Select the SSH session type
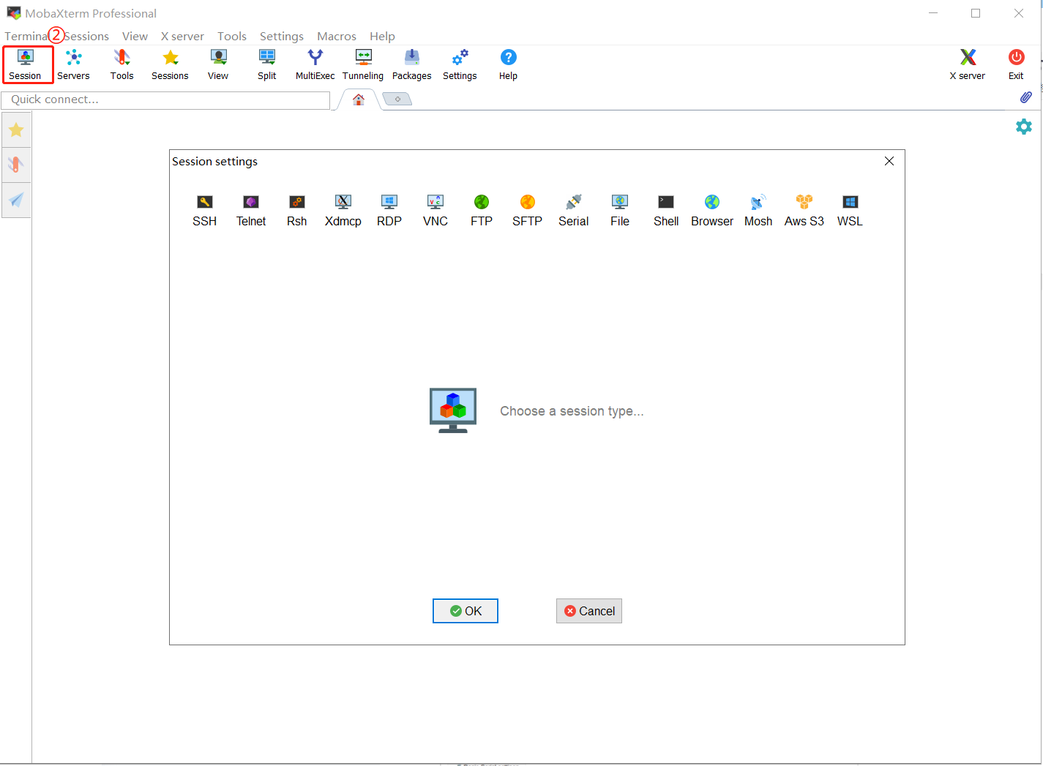Image resolution: width=1043 pixels, height=766 pixels. [x=205, y=211]
